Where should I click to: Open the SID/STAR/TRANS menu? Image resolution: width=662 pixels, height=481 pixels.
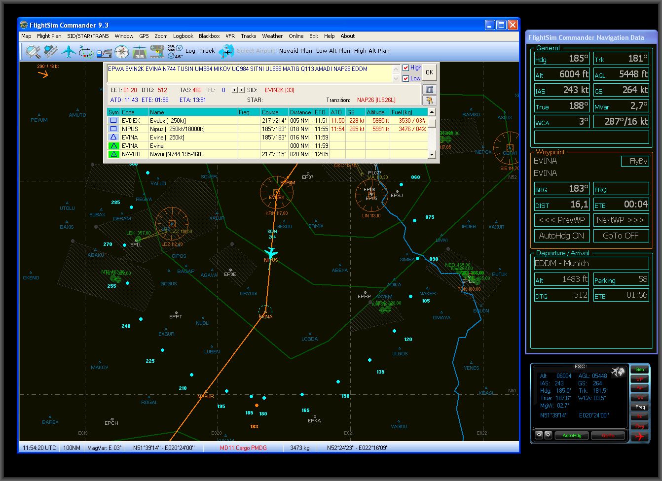coord(88,36)
